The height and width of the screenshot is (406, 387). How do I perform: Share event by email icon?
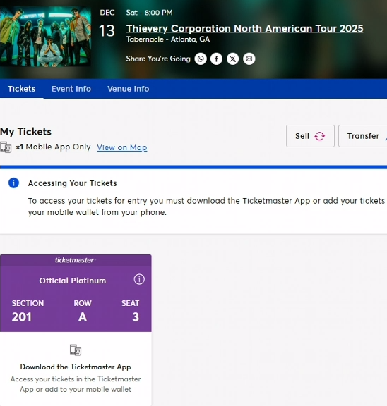[x=249, y=59]
